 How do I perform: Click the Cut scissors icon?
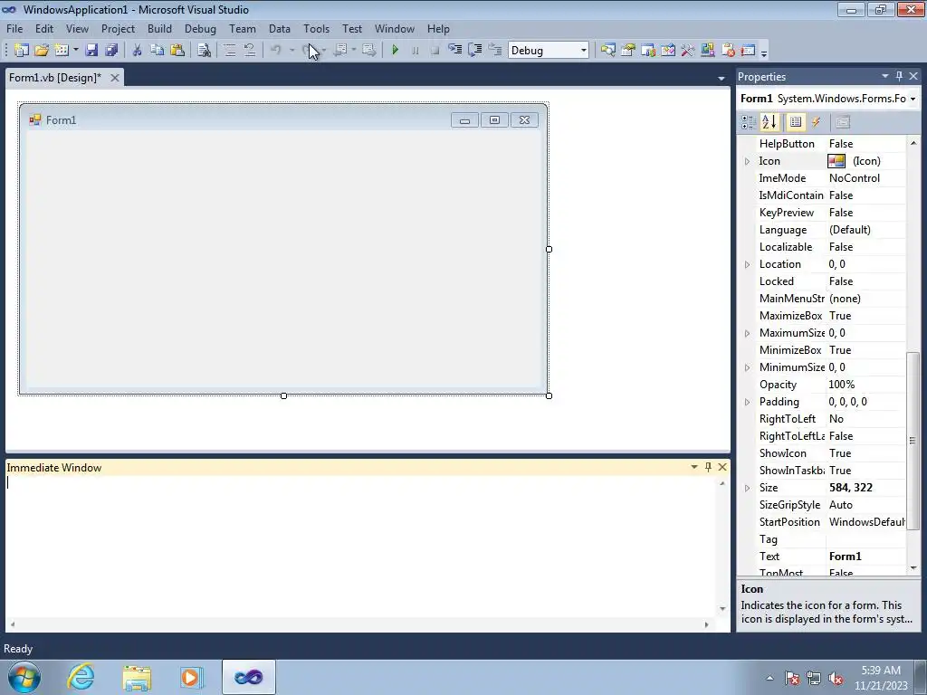[138, 51]
